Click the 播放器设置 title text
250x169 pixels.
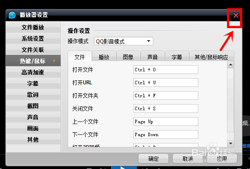[x=34, y=15]
